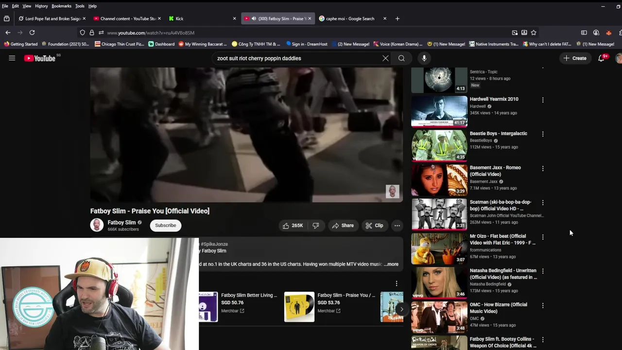The height and width of the screenshot is (350, 622).
Task: Close the Kick tab
Action: coord(234,18)
